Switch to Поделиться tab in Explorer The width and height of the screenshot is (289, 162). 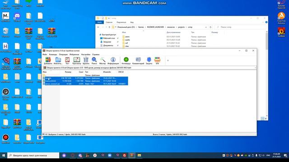click(x=121, y=22)
